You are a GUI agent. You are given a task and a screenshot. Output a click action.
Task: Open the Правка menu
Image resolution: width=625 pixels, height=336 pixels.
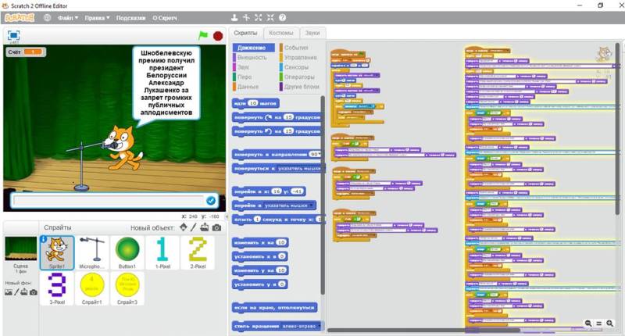98,16
